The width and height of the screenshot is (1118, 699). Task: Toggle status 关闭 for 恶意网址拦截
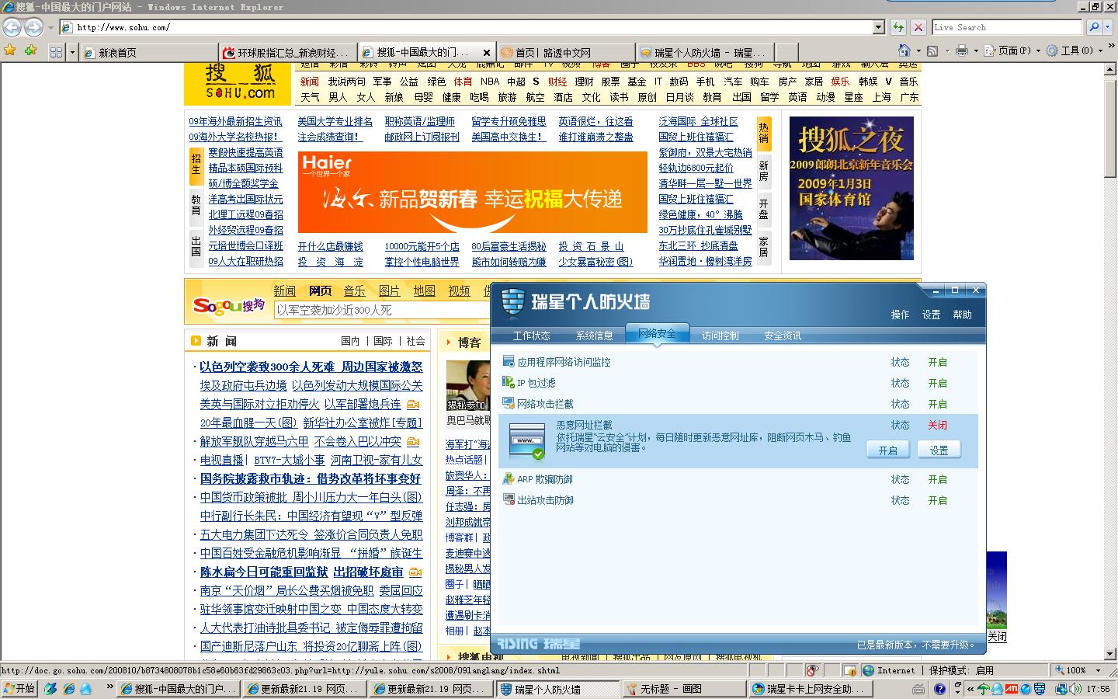[x=937, y=425]
